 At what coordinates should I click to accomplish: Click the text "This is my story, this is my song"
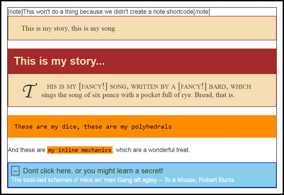[x=68, y=28]
